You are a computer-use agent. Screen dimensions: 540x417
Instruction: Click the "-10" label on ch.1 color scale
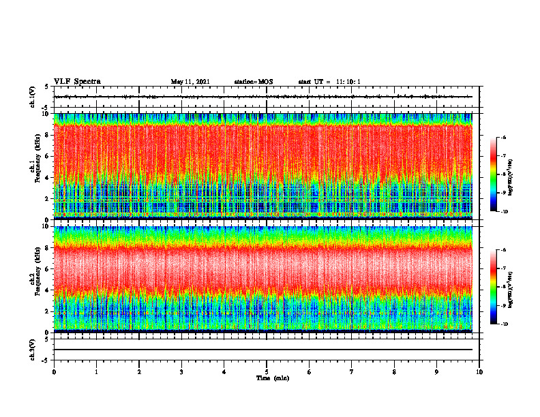(x=504, y=211)
